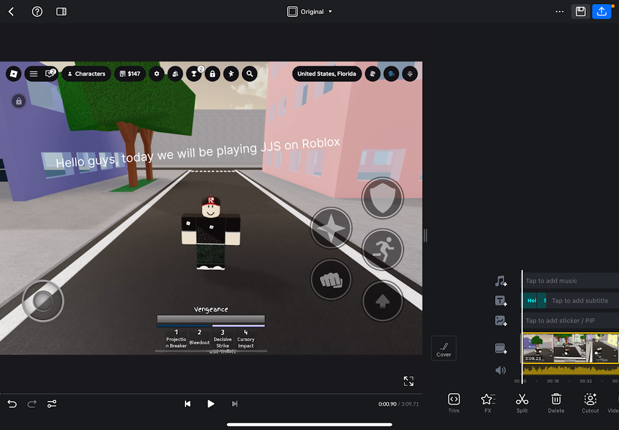Select skill 1 Projection Breaker
This screenshot has width=619, height=430.
click(x=176, y=339)
